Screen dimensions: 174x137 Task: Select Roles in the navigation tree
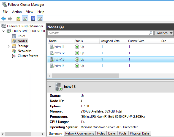21,36
